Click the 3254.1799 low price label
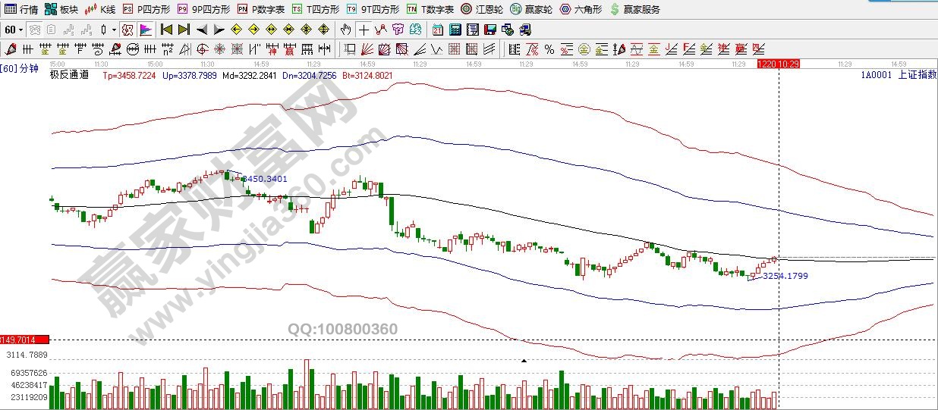This screenshot has width=938, height=410. tap(785, 276)
